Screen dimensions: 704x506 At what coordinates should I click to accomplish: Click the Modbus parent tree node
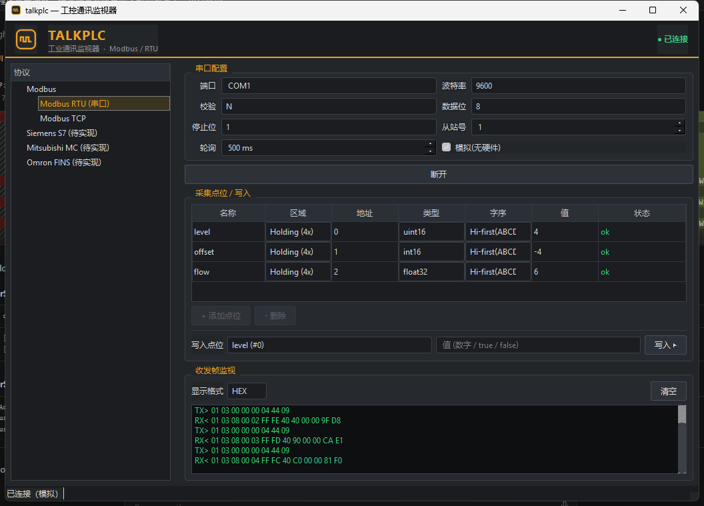point(41,89)
